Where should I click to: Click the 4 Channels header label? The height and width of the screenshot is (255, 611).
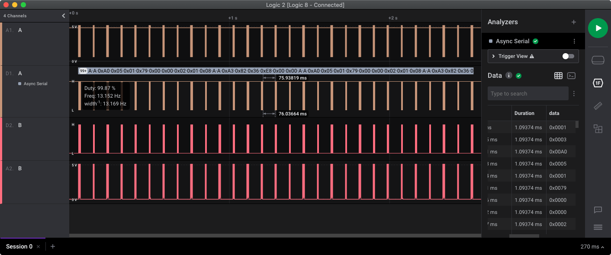[x=15, y=16]
